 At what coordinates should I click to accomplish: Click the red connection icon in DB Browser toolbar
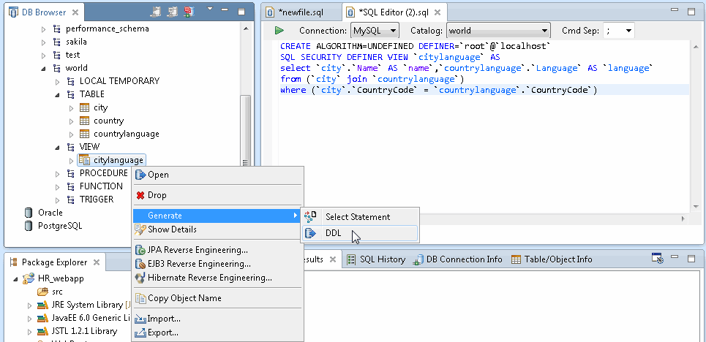[x=189, y=12]
